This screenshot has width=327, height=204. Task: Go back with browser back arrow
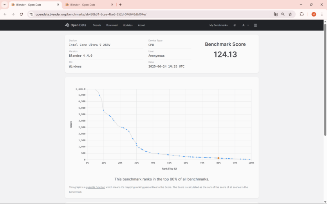click(x=5, y=14)
